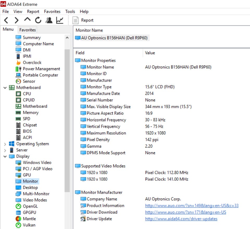Open the Product Information auo.com link

(x=192, y=206)
